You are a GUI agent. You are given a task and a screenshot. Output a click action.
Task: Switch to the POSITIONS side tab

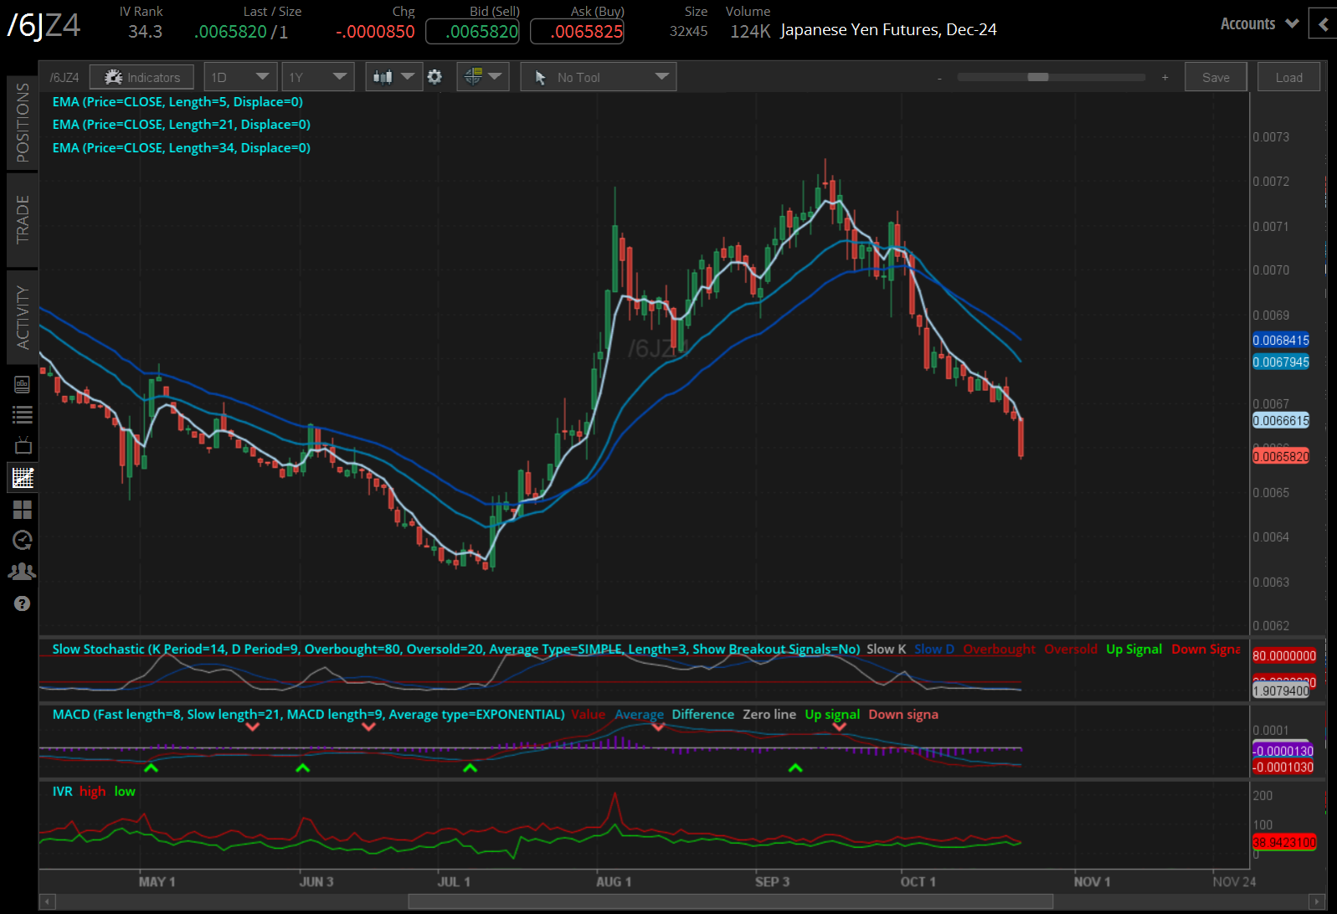click(x=23, y=123)
